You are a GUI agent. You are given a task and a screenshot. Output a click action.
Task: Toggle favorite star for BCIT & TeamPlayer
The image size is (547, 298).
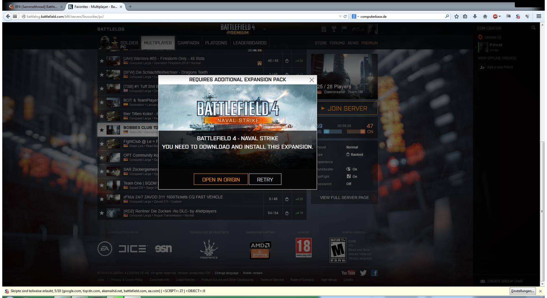[102, 102]
